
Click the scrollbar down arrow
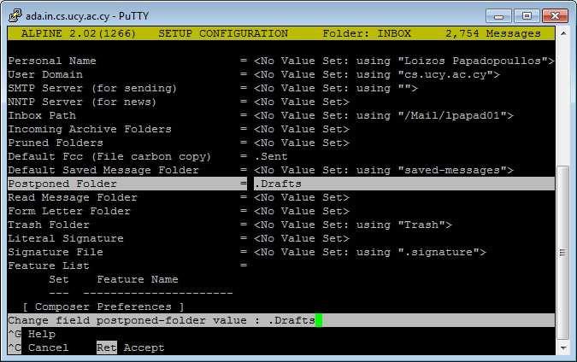pos(562,347)
